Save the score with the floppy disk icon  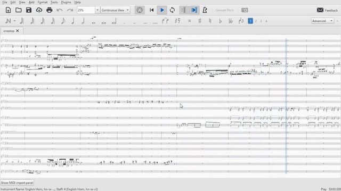click(x=29, y=10)
